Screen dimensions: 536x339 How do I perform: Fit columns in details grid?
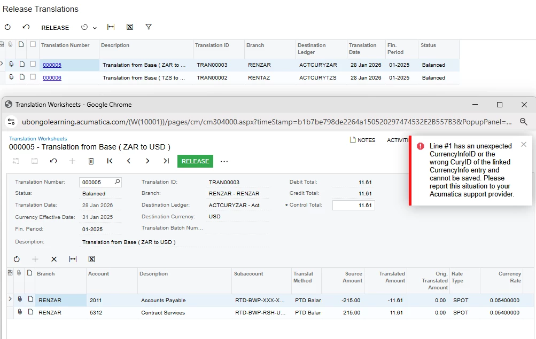(73, 259)
